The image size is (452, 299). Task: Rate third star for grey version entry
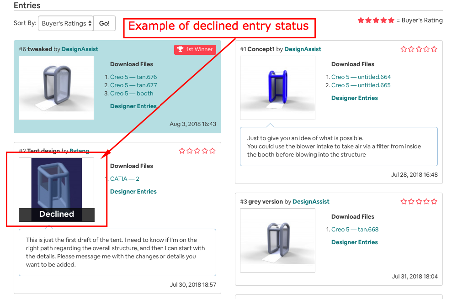click(419, 201)
